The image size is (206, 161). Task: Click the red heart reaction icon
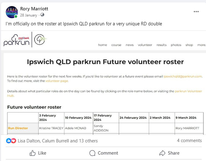(x=14, y=141)
